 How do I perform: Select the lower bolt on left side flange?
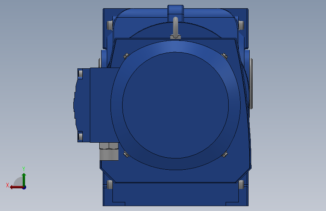[80, 137]
